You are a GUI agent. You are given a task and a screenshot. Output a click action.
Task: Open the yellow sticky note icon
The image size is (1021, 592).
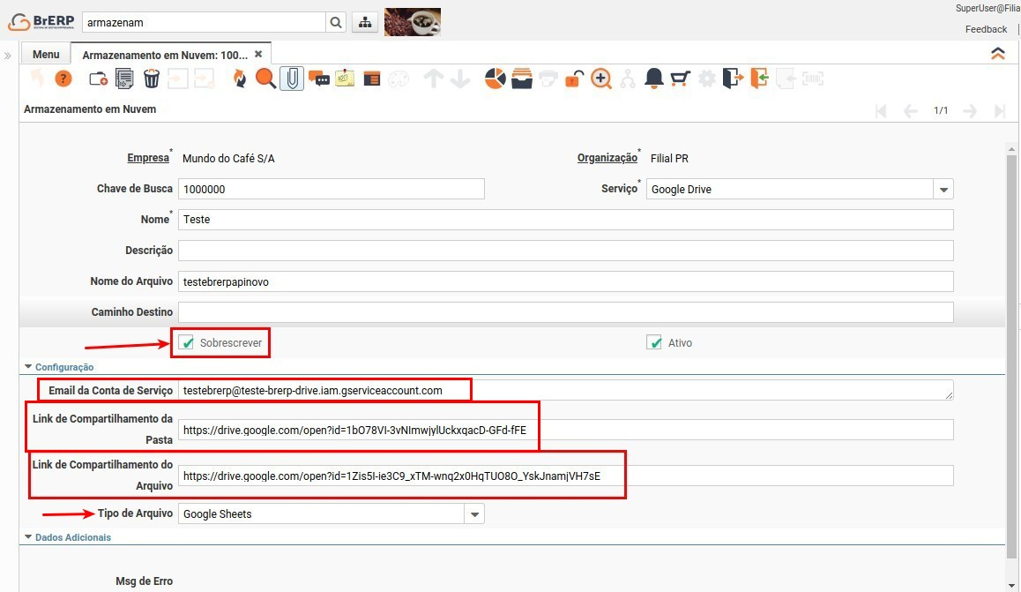tap(345, 79)
